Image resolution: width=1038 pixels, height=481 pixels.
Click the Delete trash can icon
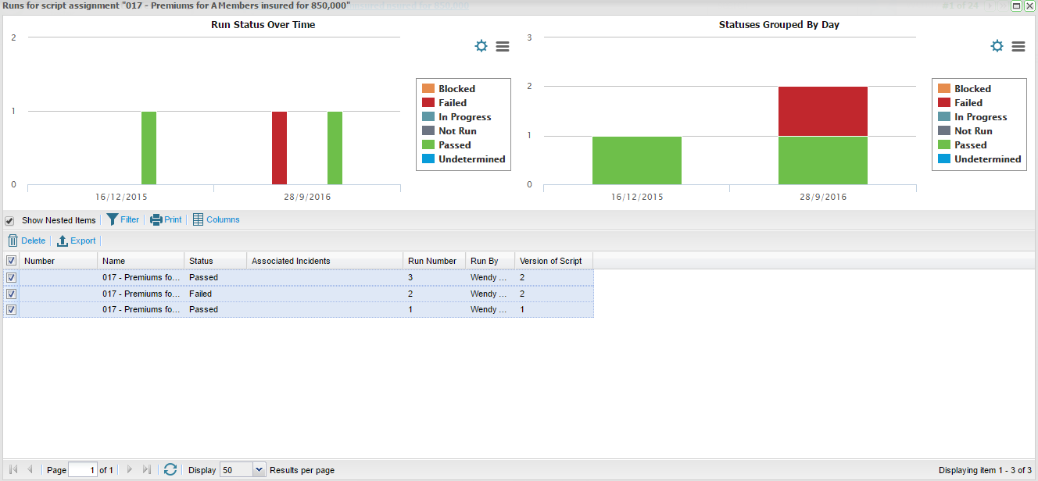[x=13, y=241]
